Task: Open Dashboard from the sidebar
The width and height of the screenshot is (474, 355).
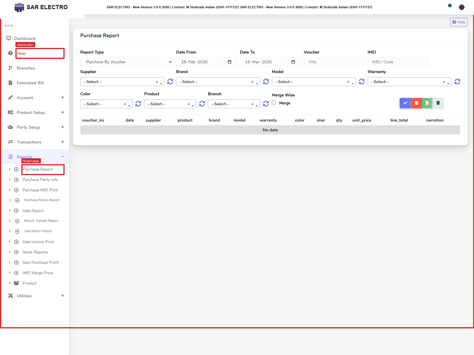Action: 25,38
